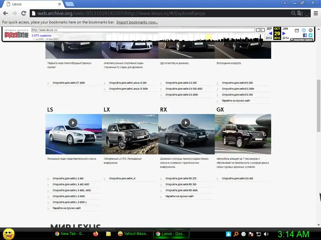Screen dimensions: 321x240
Task: Click the network tray icon
Action: pyautogui.click(x=259, y=234)
